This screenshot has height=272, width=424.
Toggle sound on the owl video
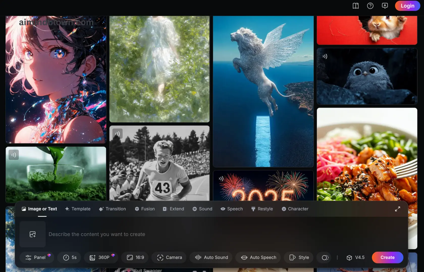click(325, 56)
